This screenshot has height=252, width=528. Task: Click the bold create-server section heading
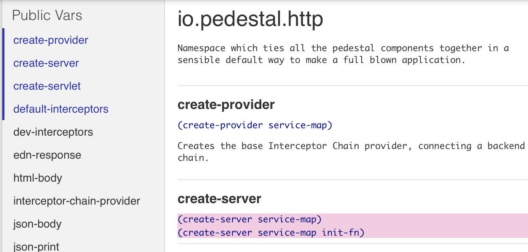[219, 199]
